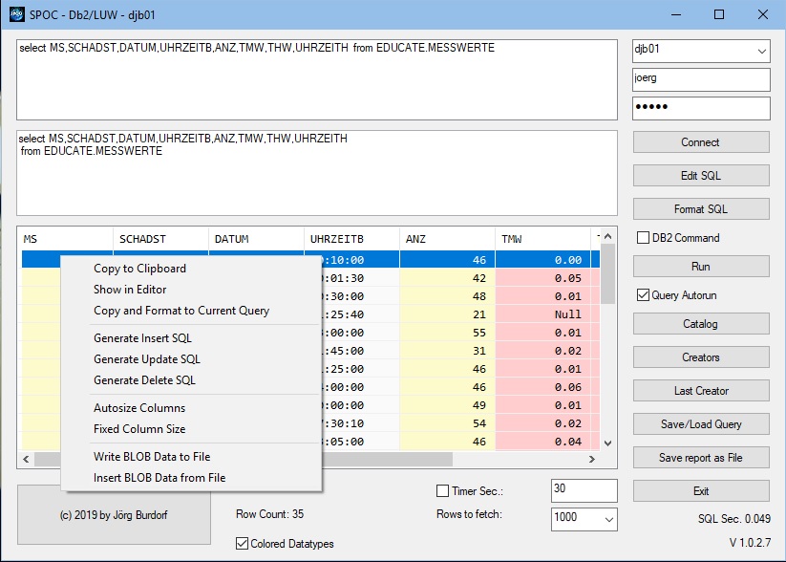
Task: Click inside the password field
Action: tap(700, 108)
